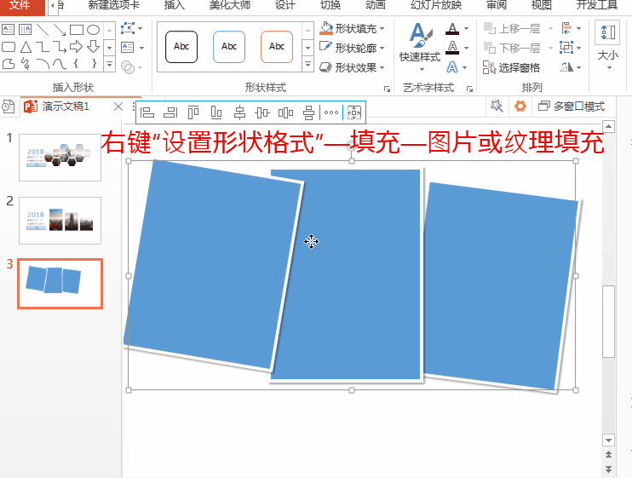
Task: Open the 设计 ribbon tab
Action: tap(285, 5)
